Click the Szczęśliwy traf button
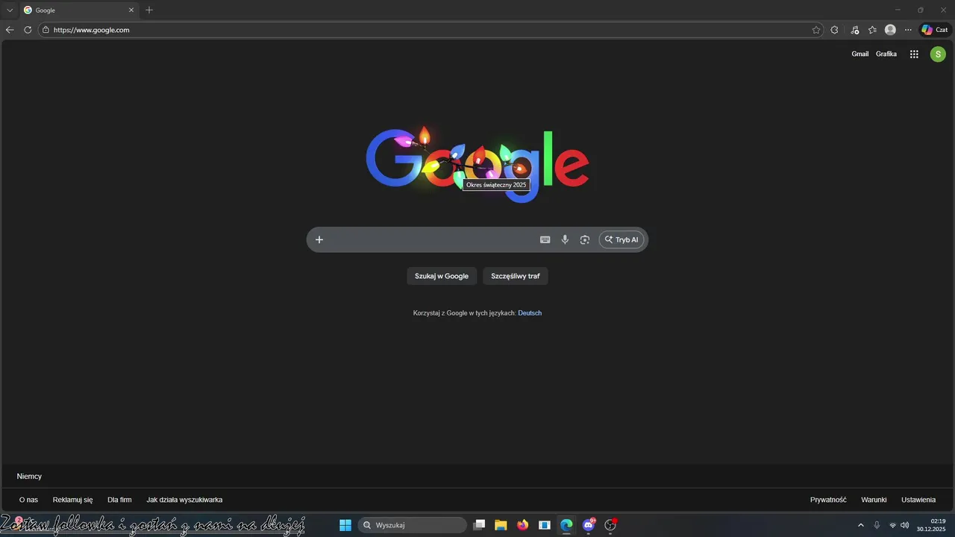Image resolution: width=955 pixels, height=537 pixels. (x=516, y=276)
